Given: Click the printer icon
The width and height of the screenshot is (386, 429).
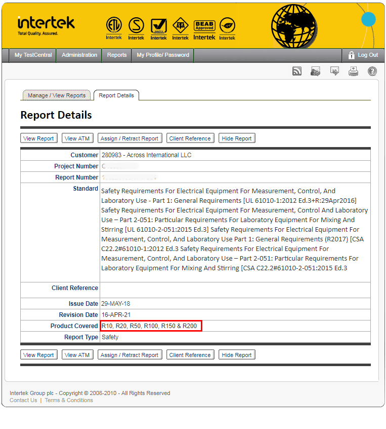Looking at the screenshot, I should pos(353,71).
